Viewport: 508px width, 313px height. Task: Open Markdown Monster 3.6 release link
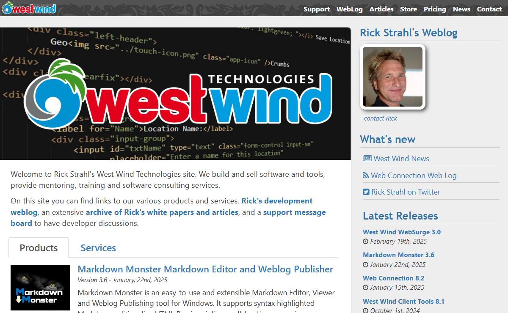coord(398,255)
